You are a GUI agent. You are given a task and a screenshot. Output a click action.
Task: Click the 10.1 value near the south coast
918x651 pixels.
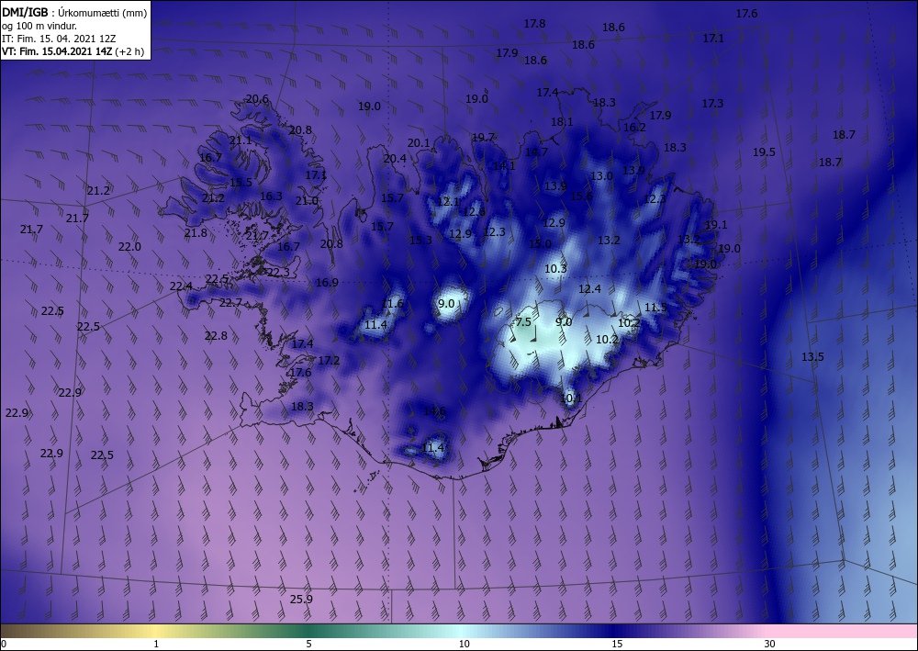(x=571, y=398)
